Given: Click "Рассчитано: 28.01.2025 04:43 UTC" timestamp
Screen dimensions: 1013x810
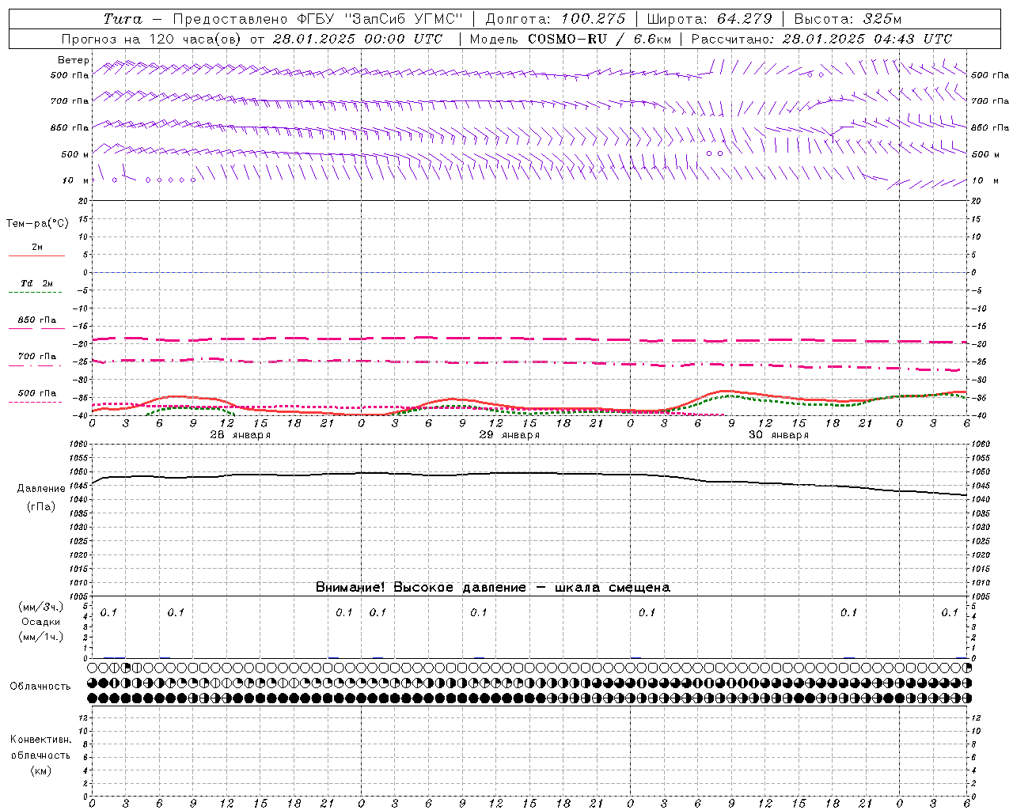Looking at the screenshot, I should (821, 39).
